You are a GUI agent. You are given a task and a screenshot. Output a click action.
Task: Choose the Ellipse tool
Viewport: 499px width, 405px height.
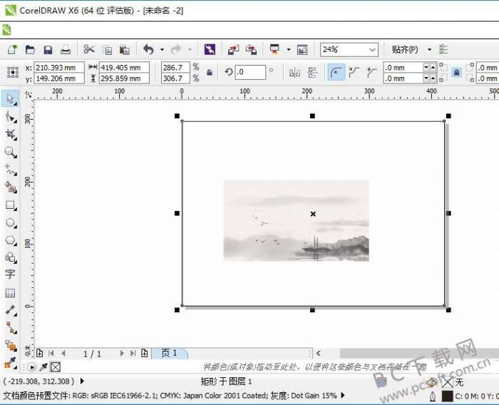point(10,223)
